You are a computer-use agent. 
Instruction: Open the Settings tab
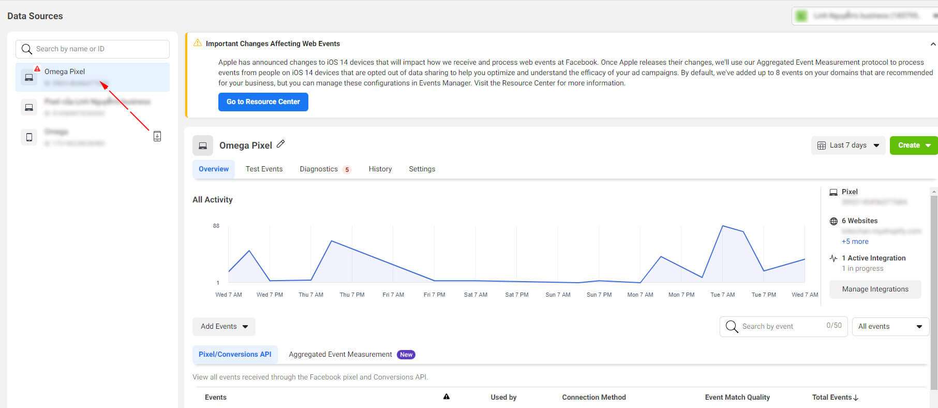tap(422, 169)
